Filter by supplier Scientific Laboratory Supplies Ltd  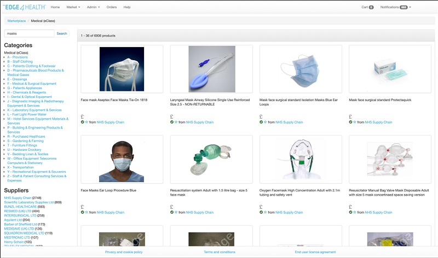coord(29,202)
